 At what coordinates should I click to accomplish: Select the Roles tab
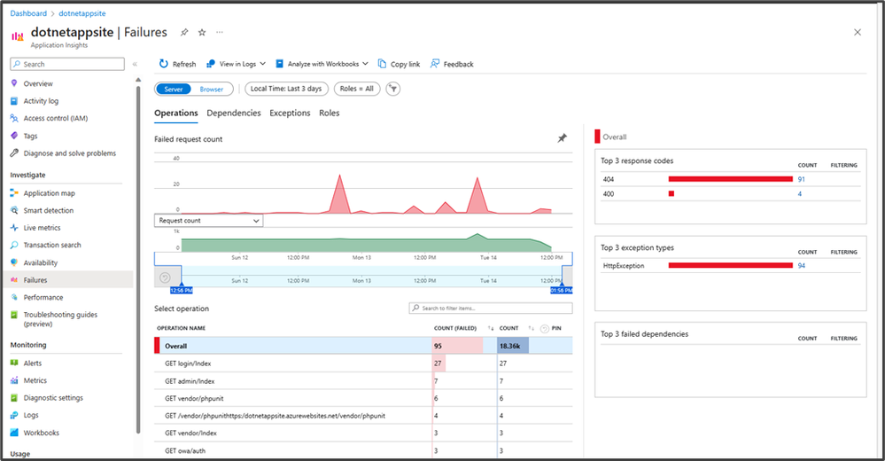(329, 113)
